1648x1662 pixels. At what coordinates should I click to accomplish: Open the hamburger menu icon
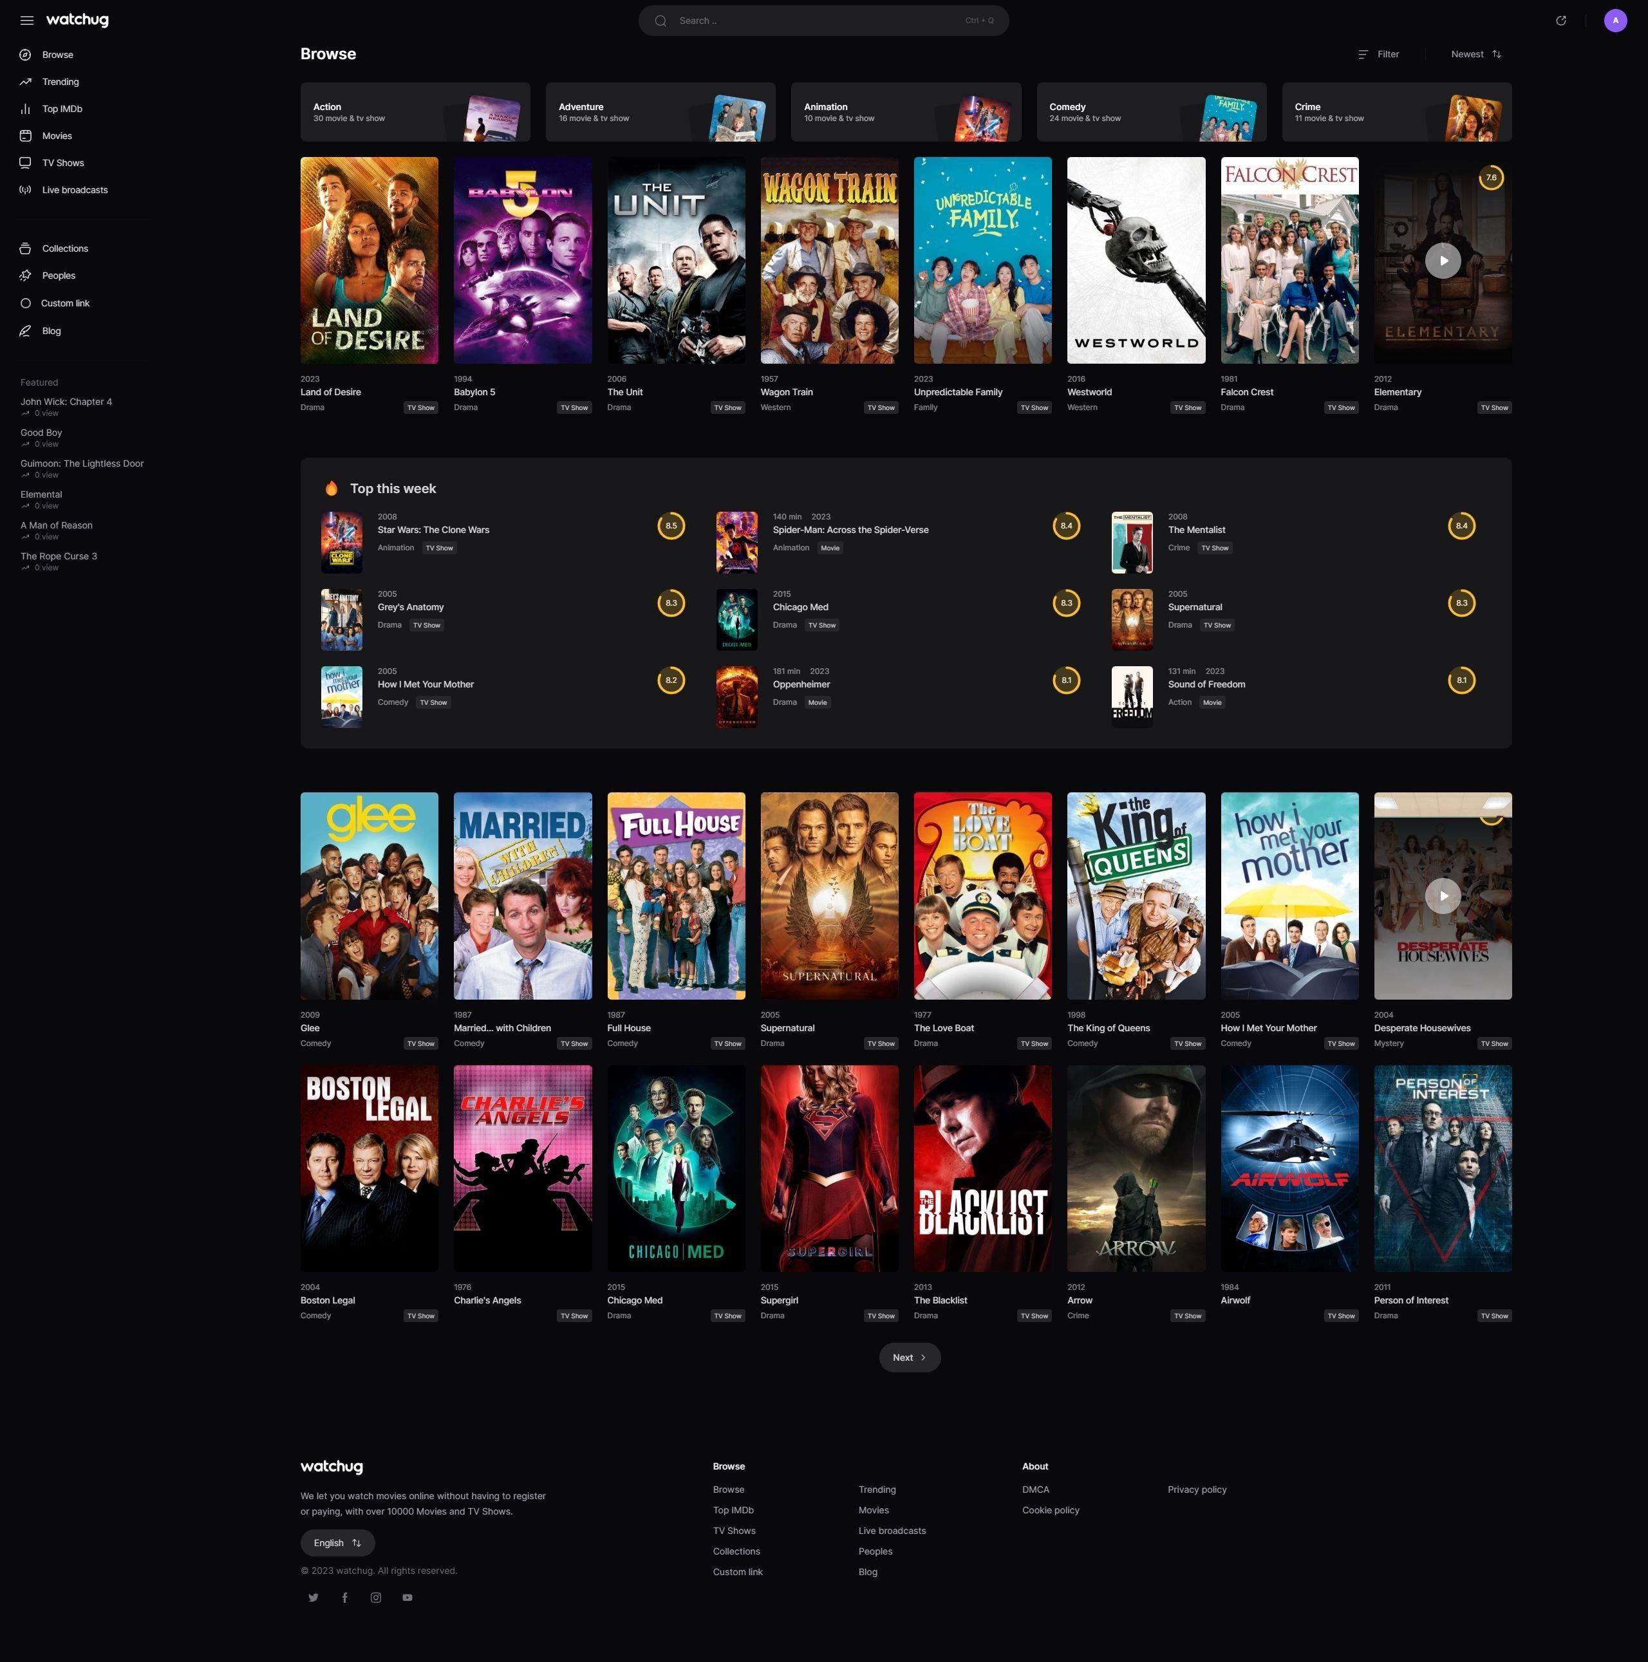[x=26, y=21]
